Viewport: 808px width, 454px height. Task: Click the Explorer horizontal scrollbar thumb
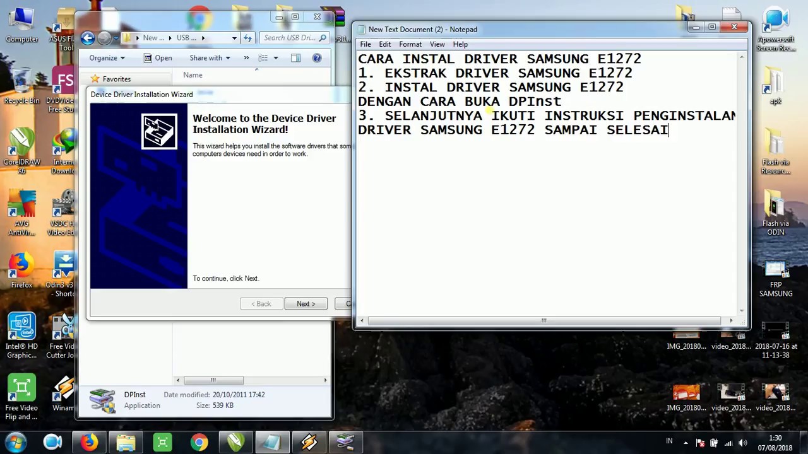pyautogui.click(x=213, y=380)
